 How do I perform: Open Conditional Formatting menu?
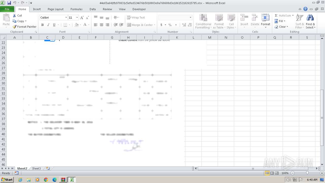click(203, 21)
